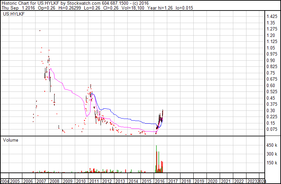Click the 0.45 price axis value
This screenshot has height=184, width=281.
tap(271, 98)
